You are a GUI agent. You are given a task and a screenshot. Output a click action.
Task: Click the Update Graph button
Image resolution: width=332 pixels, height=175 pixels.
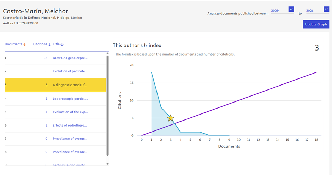click(316, 24)
